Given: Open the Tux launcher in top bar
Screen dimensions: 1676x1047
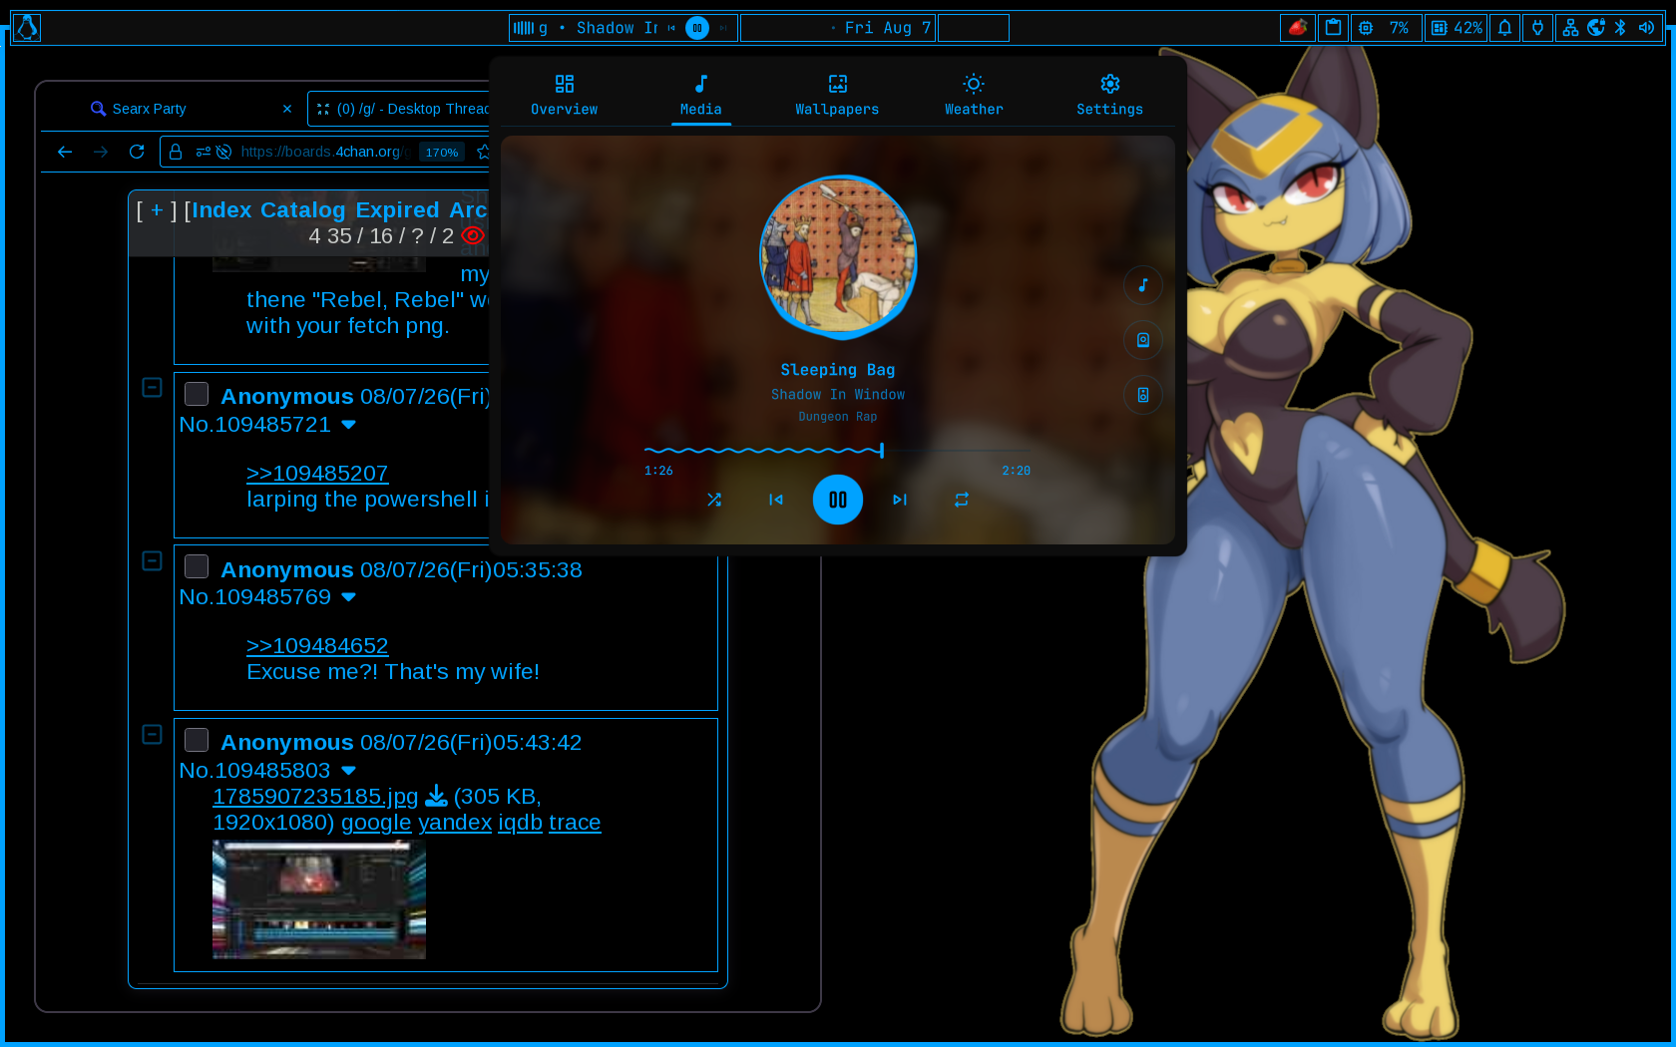Looking at the screenshot, I should coord(27,28).
